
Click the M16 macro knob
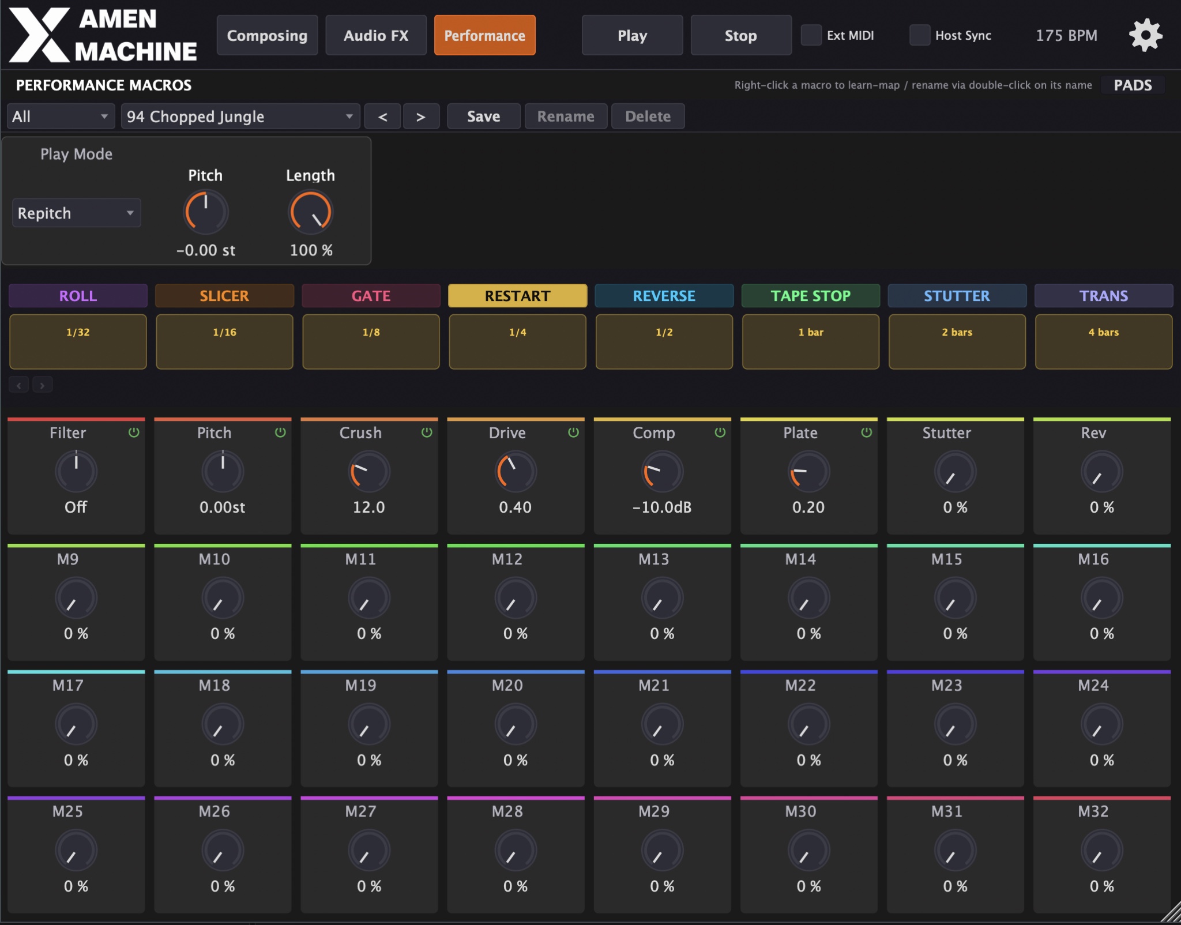point(1101,598)
